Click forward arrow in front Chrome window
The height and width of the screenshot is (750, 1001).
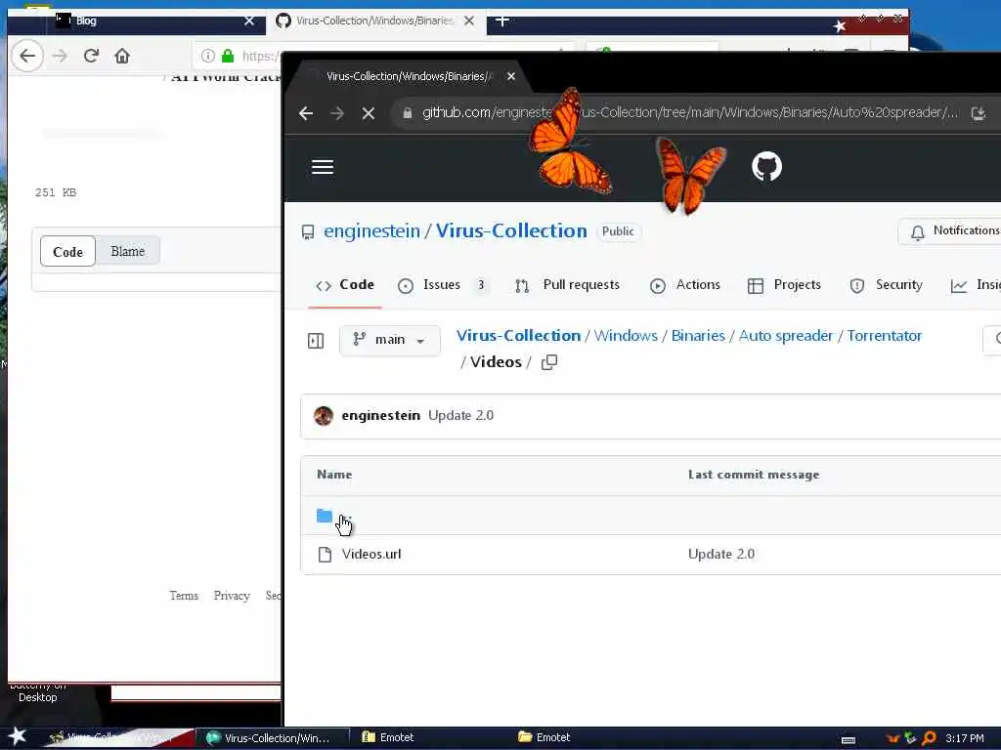click(x=337, y=113)
